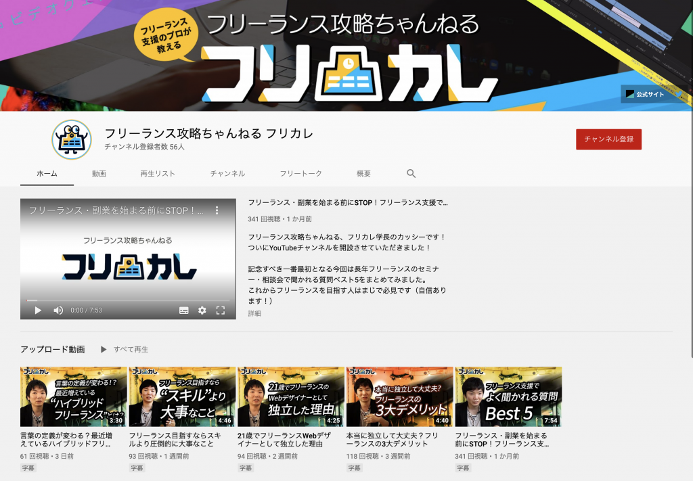Screen dimensions: 693x481
Task: Click the フリカレ logo in the banner
Action: (x=349, y=73)
